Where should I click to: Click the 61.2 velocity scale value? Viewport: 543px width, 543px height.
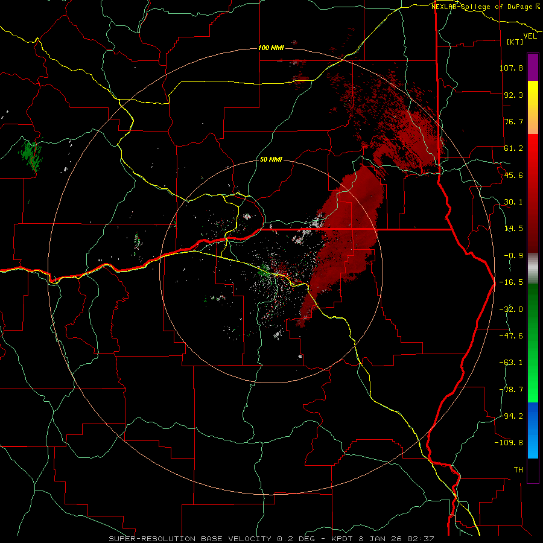pos(513,148)
